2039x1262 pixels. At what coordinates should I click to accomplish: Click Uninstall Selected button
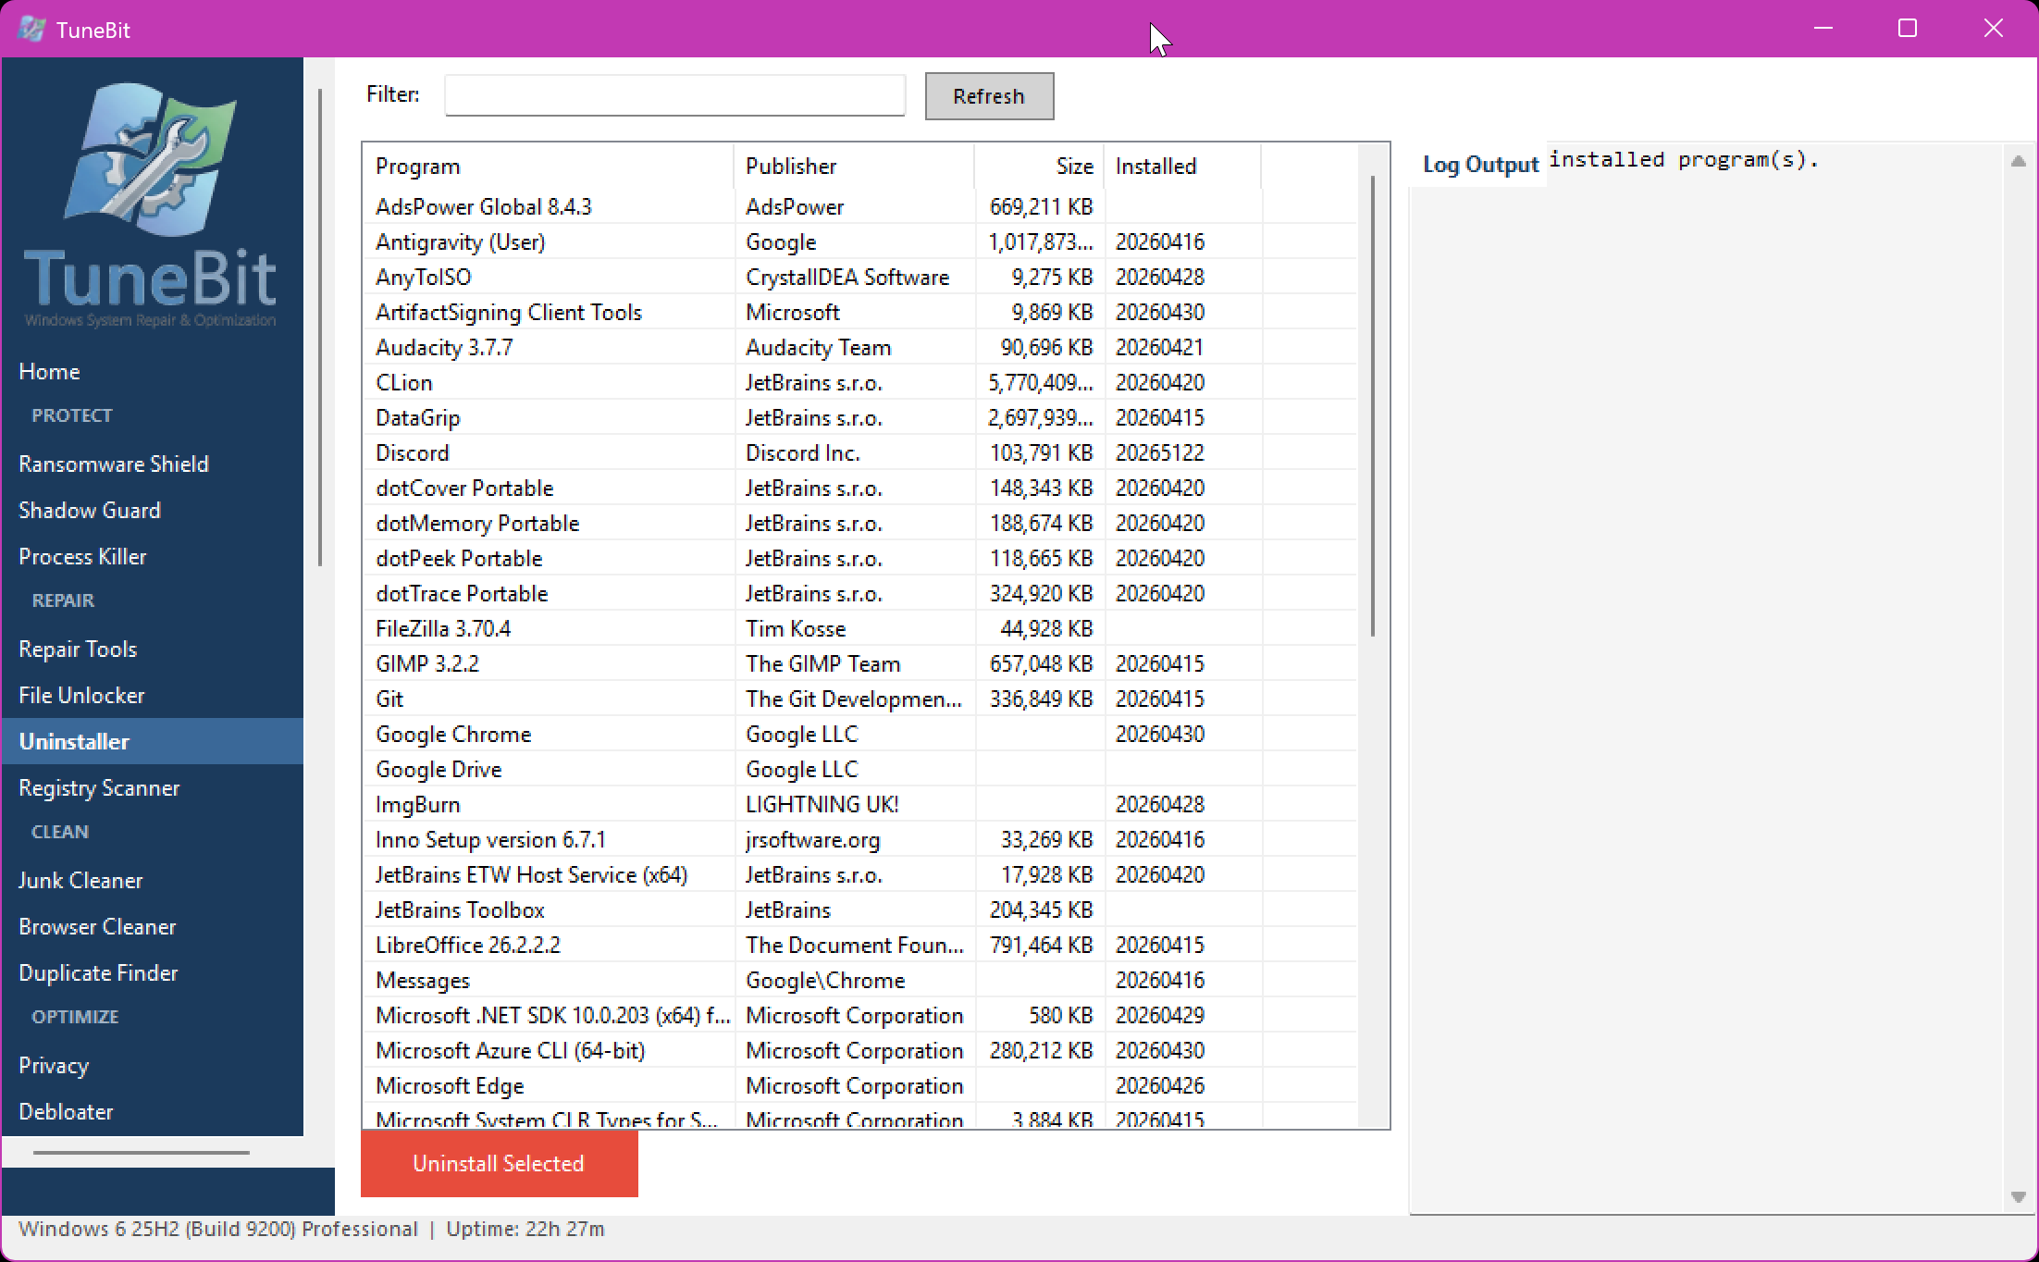(500, 1163)
